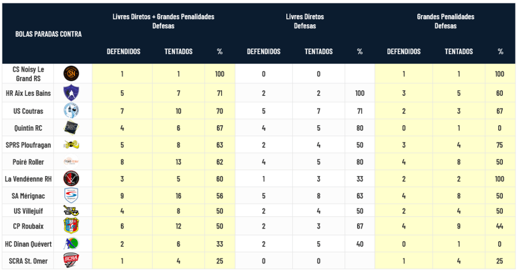Click the US Coutras club logo
The height and width of the screenshot is (271, 518).
point(71,111)
